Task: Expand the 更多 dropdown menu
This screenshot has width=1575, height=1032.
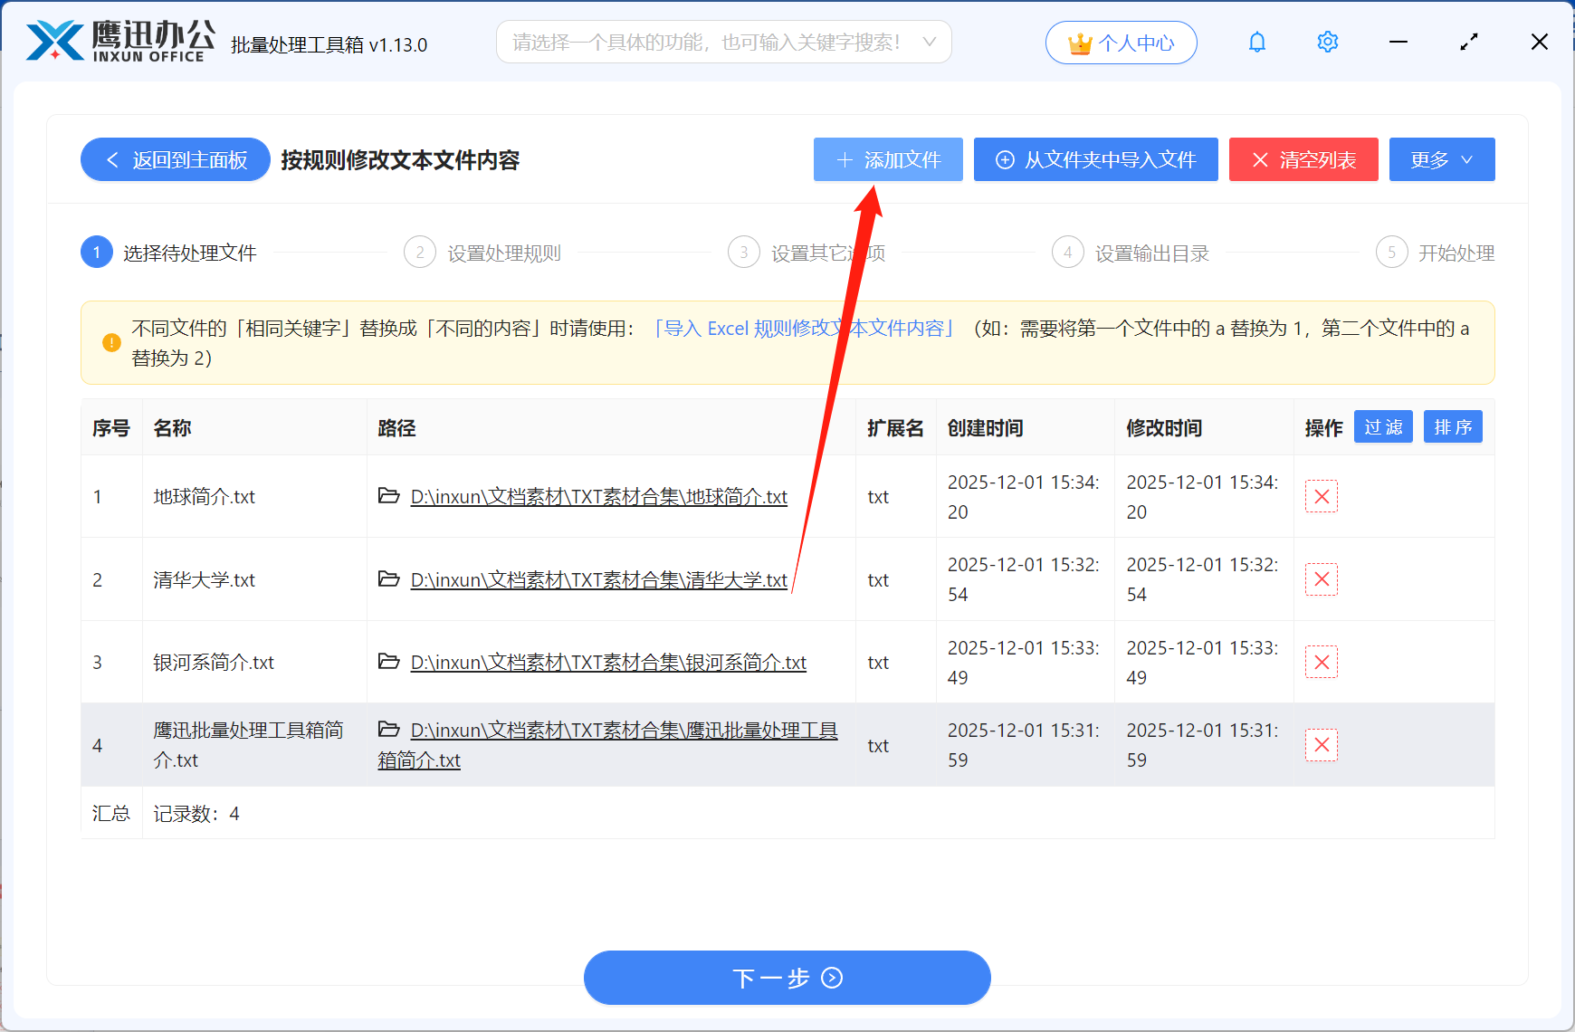Action: [1441, 159]
